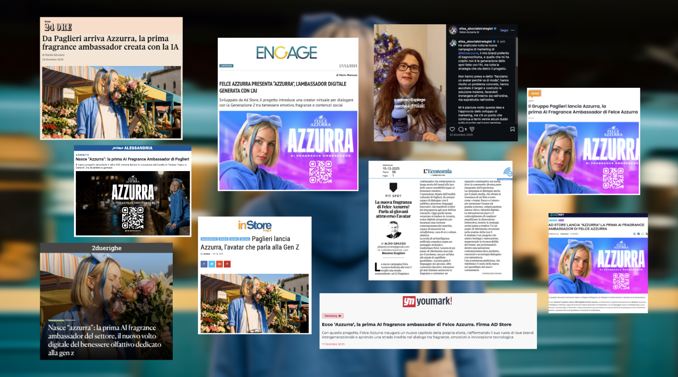The width and height of the screenshot is (678, 377).
Task: Click the inStore mag.it logo
Action: pyautogui.click(x=255, y=226)
